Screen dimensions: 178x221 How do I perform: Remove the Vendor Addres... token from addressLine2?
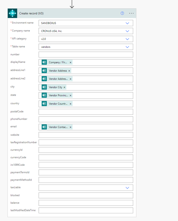(70, 79)
